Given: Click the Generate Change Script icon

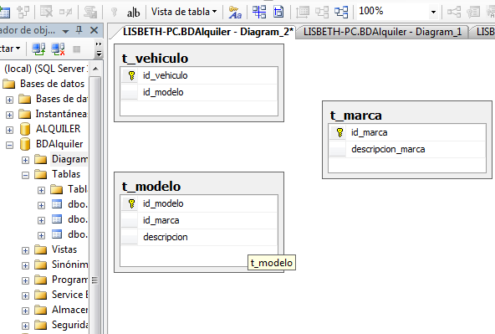Looking at the screenshot, I should point(90,12).
